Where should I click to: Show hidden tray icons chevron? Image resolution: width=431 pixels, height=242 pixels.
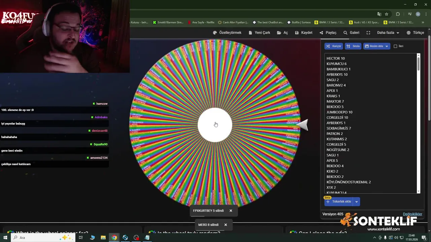374,238
